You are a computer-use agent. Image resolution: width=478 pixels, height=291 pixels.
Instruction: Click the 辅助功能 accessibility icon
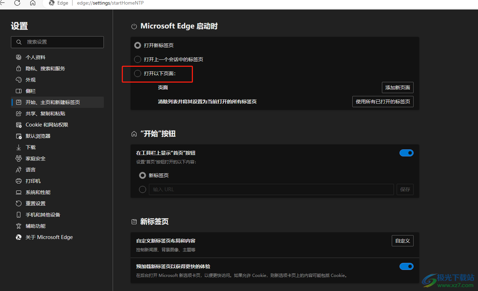point(19,226)
